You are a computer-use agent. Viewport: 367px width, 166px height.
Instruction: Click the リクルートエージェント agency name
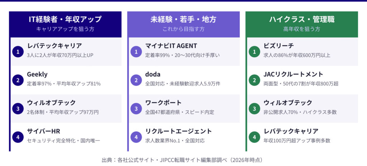(178, 131)
